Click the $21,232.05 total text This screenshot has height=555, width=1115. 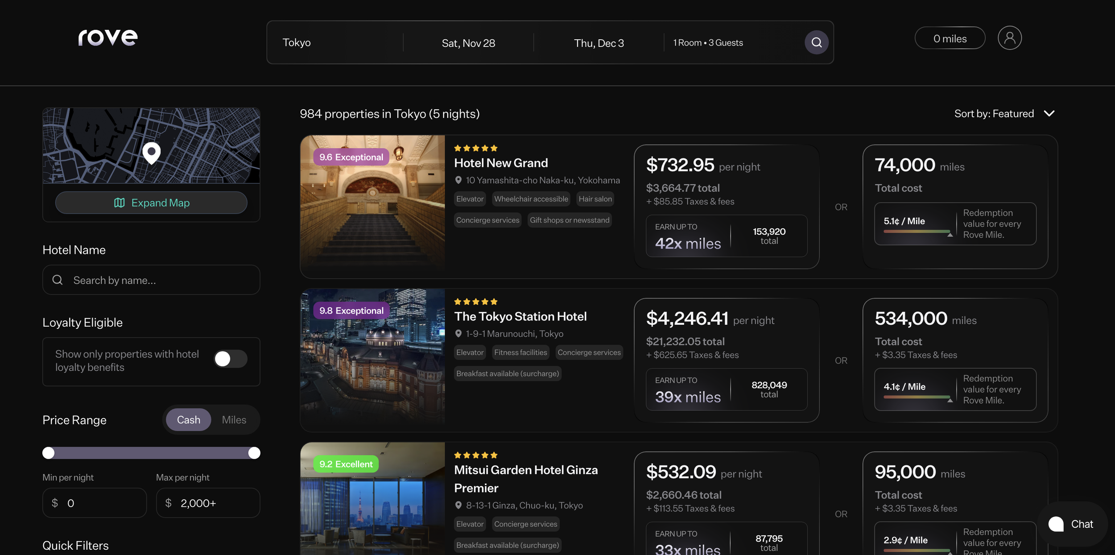(x=685, y=342)
